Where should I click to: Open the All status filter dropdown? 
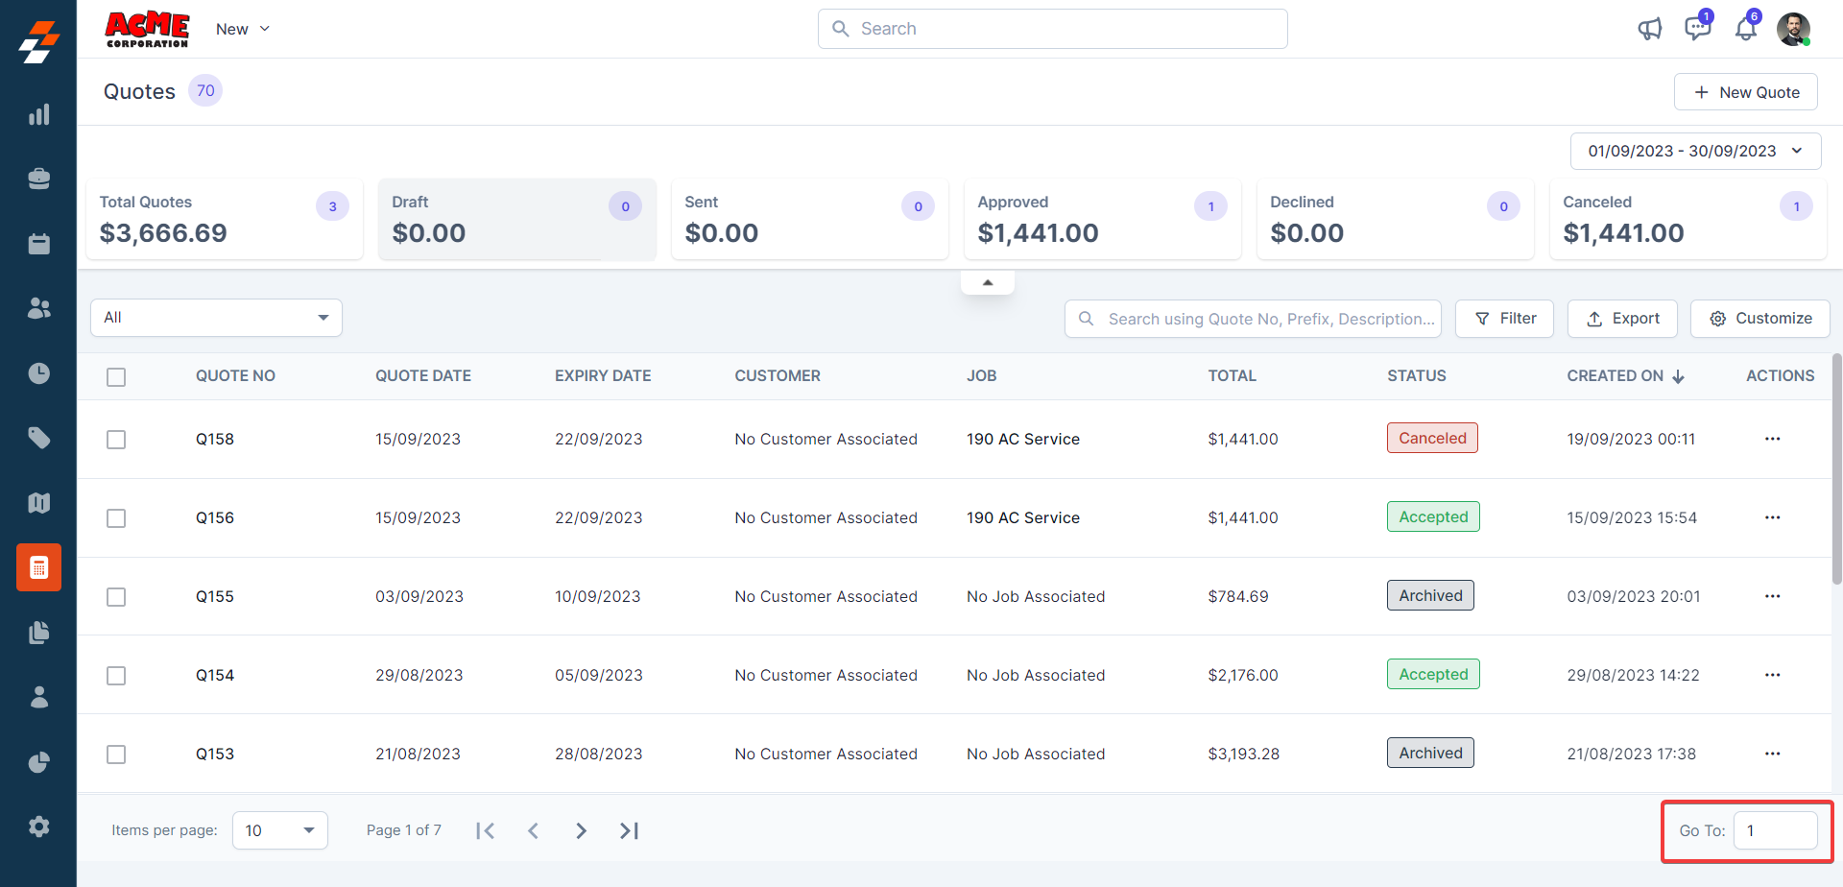pos(216,318)
